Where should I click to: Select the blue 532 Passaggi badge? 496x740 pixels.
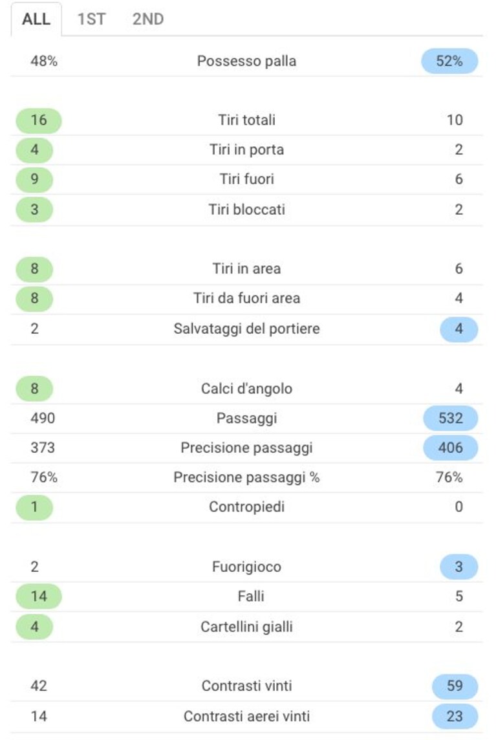[451, 418]
